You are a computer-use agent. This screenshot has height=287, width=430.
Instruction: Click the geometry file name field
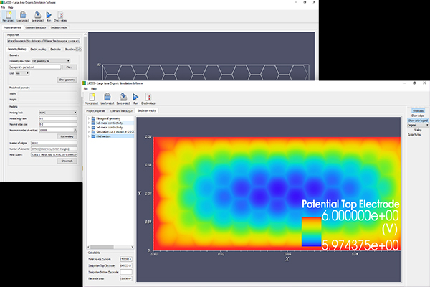coord(35,67)
